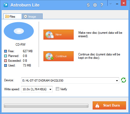Start the burn process
Viewport: 130px width, 114px height.
pos(109,105)
